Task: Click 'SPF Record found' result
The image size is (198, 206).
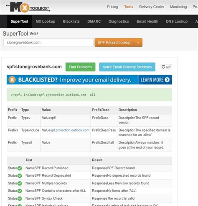Action: click(x=113, y=168)
